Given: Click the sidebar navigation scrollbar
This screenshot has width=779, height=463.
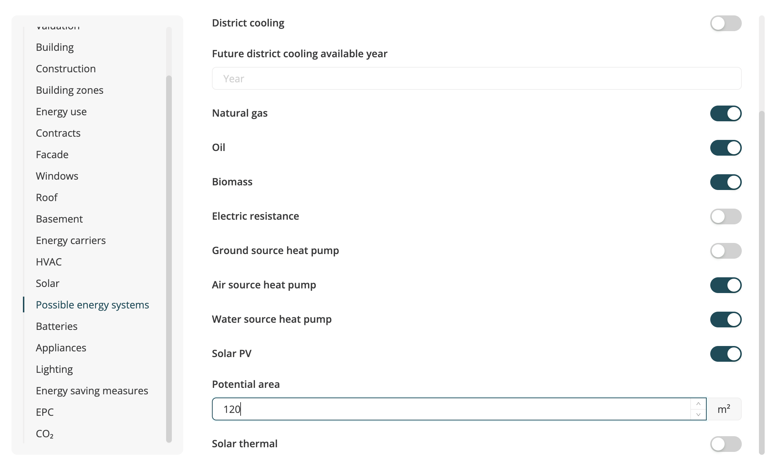Looking at the screenshot, I should (169, 258).
